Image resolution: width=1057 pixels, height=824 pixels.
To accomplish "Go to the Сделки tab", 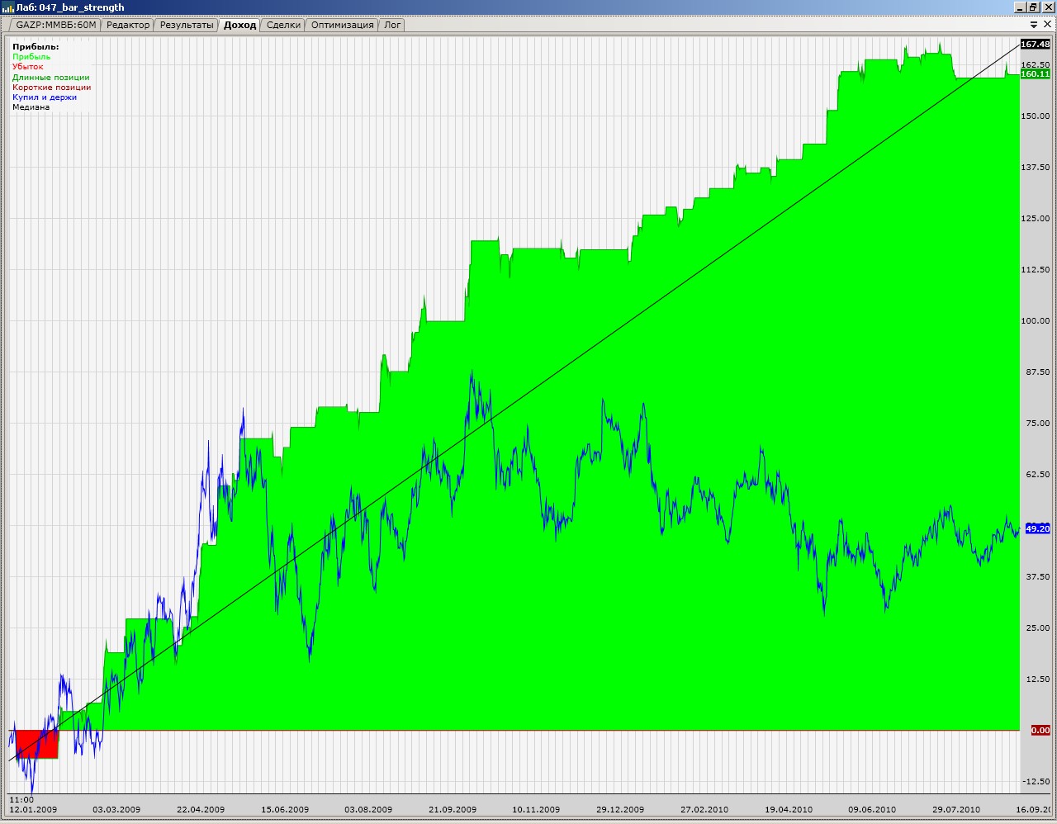I will click(x=283, y=25).
